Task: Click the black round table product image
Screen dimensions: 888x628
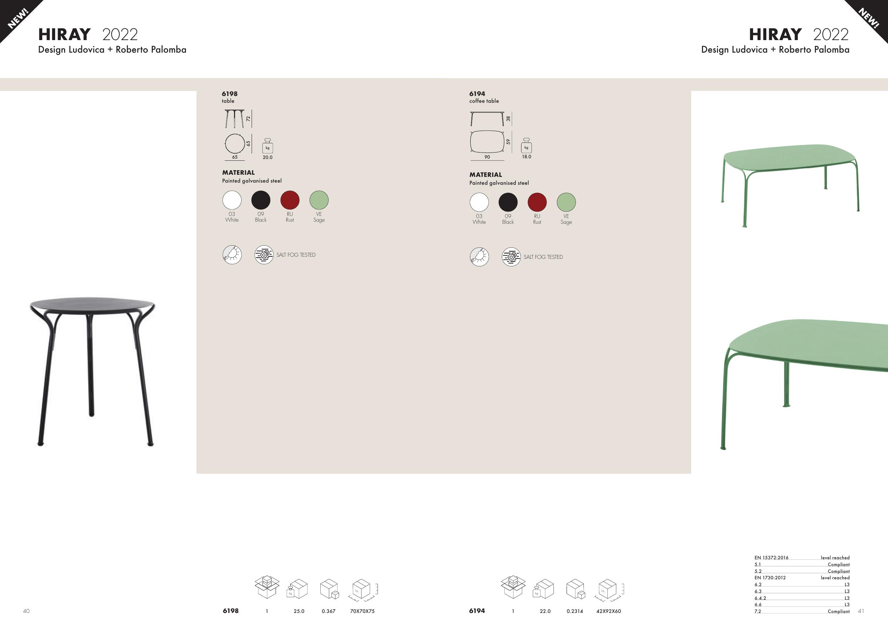Action: click(92, 371)
